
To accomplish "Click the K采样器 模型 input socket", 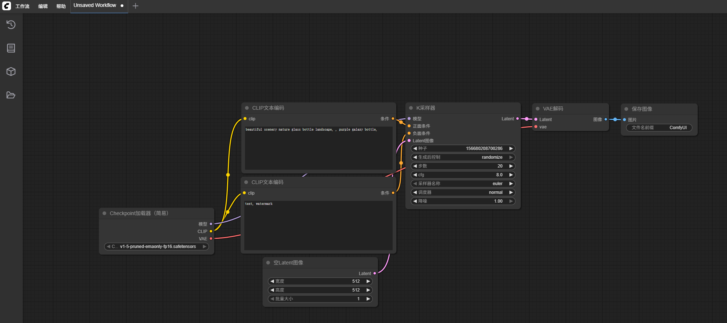I will click(x=409, y=119).
